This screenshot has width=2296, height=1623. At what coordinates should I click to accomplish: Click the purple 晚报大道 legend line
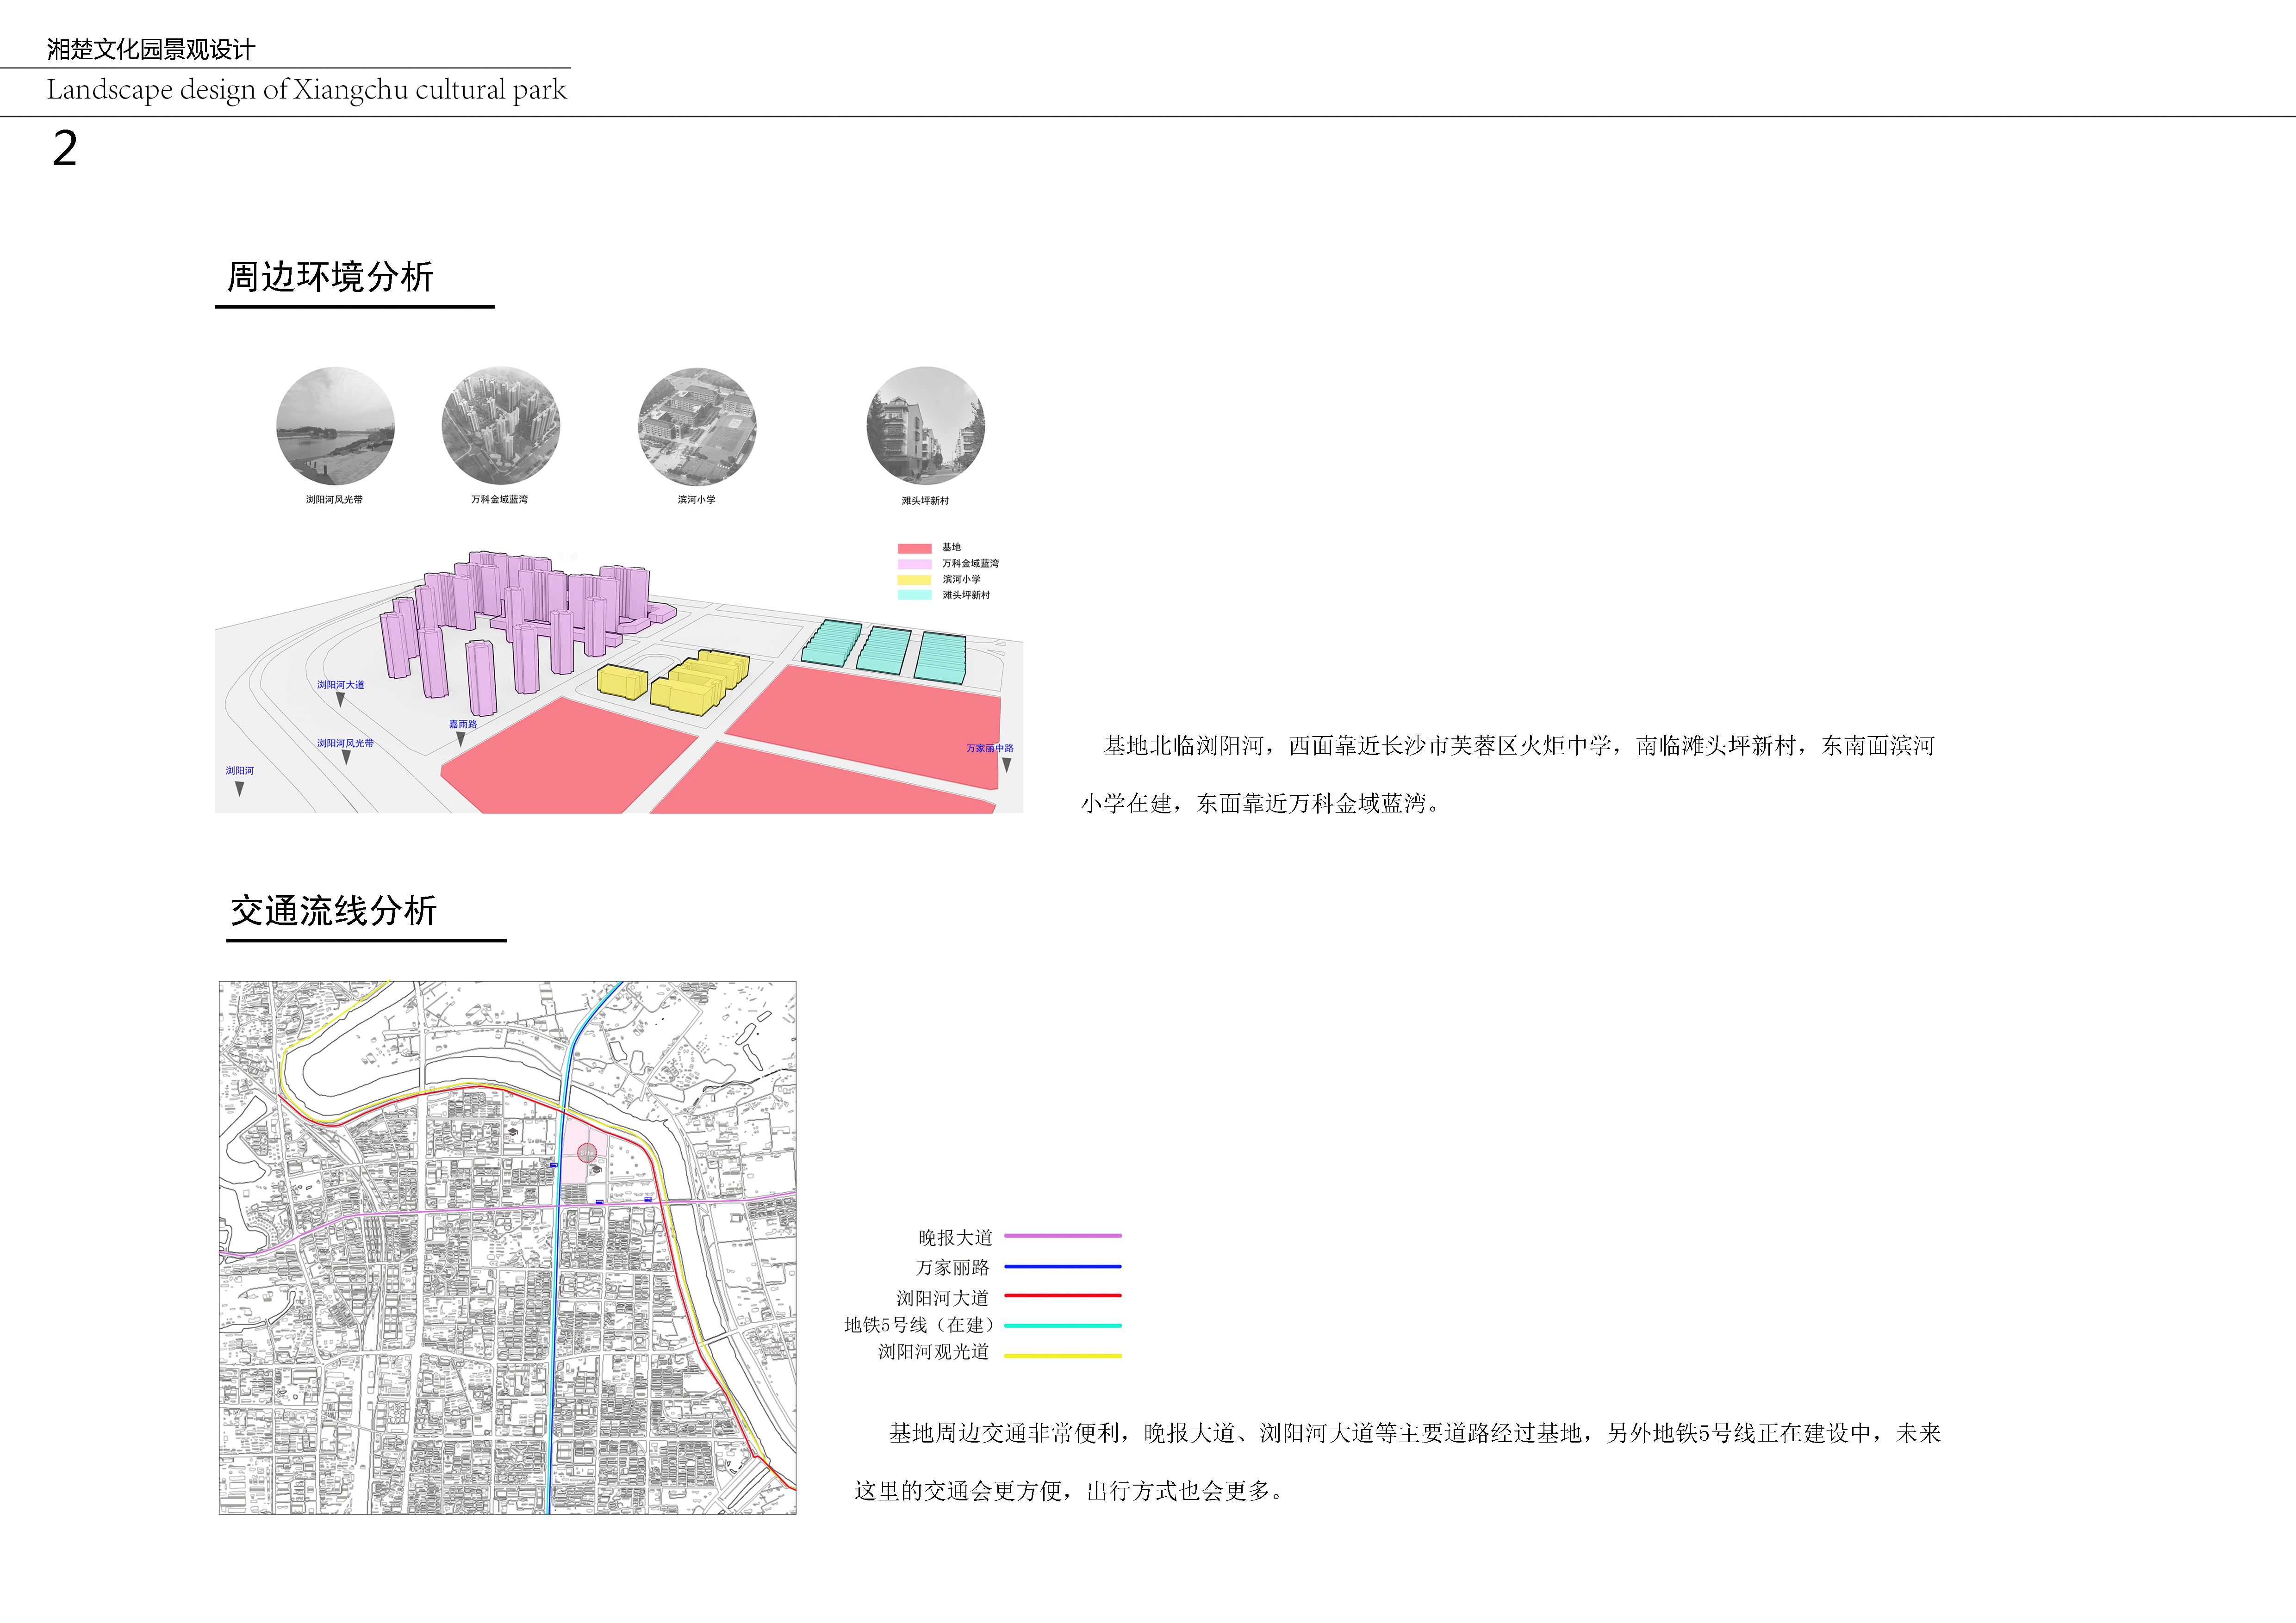1062,1236
